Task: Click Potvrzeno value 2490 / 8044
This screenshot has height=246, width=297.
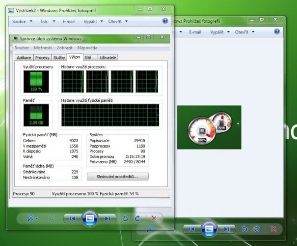Action: [x=135, y=162]
